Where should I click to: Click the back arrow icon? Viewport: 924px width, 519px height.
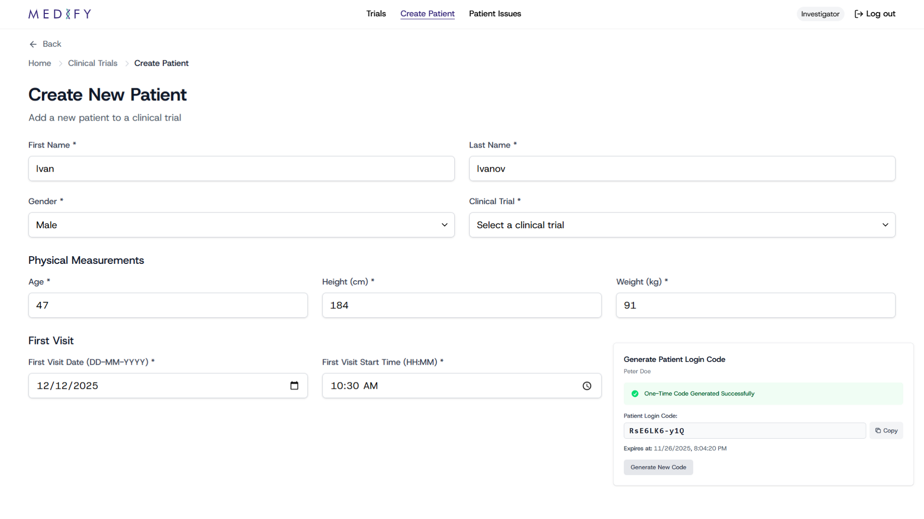[33, 44]
